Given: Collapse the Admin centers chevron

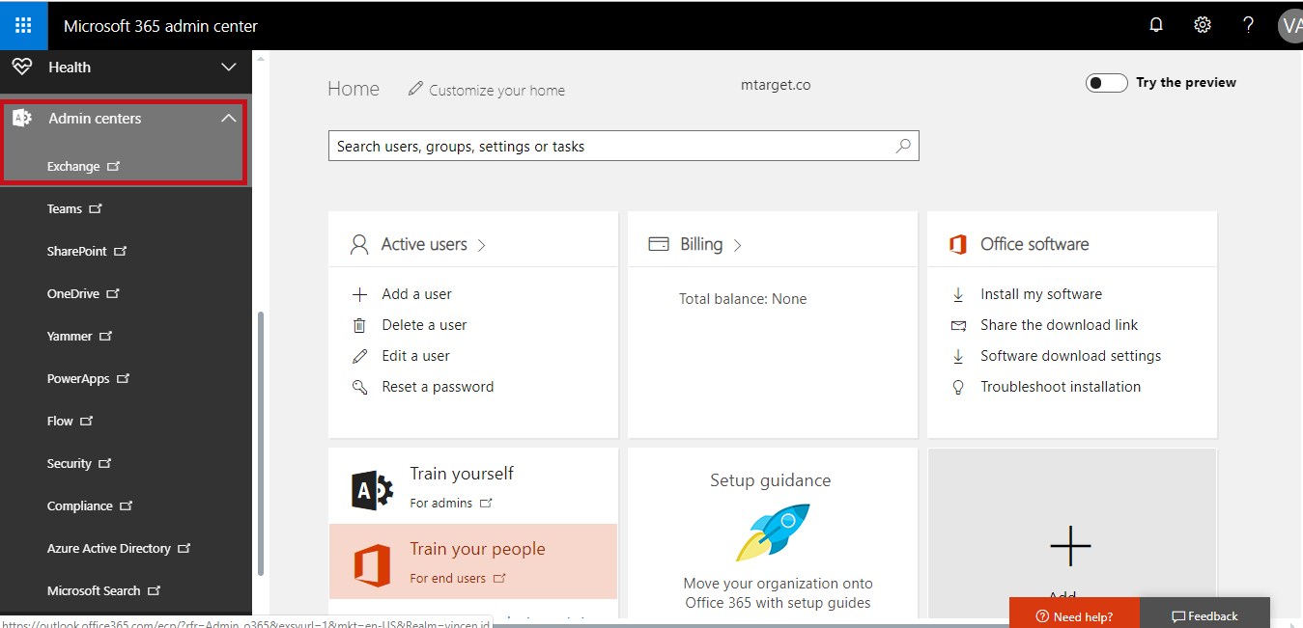Looking at the screenshot, I should tap(229, 119).
